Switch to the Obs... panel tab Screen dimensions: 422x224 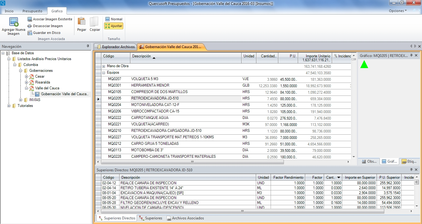coord(369,161)
